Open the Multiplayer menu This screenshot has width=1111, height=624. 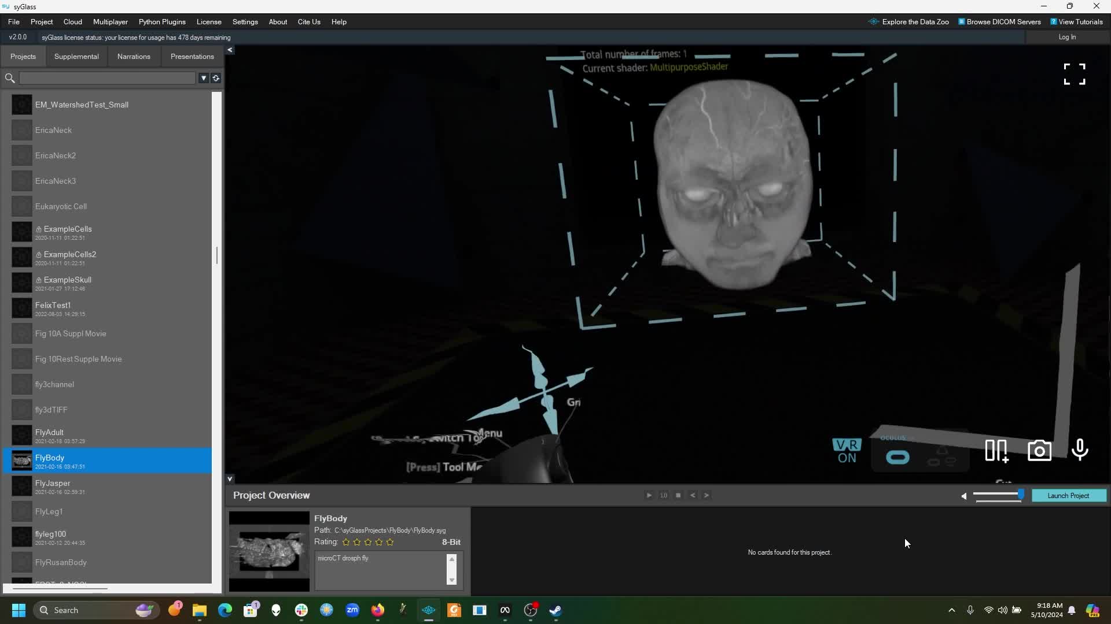(111, 22)
